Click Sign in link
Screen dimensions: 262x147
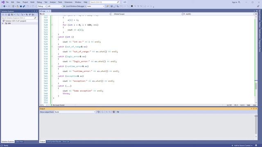tap(235, 2)
